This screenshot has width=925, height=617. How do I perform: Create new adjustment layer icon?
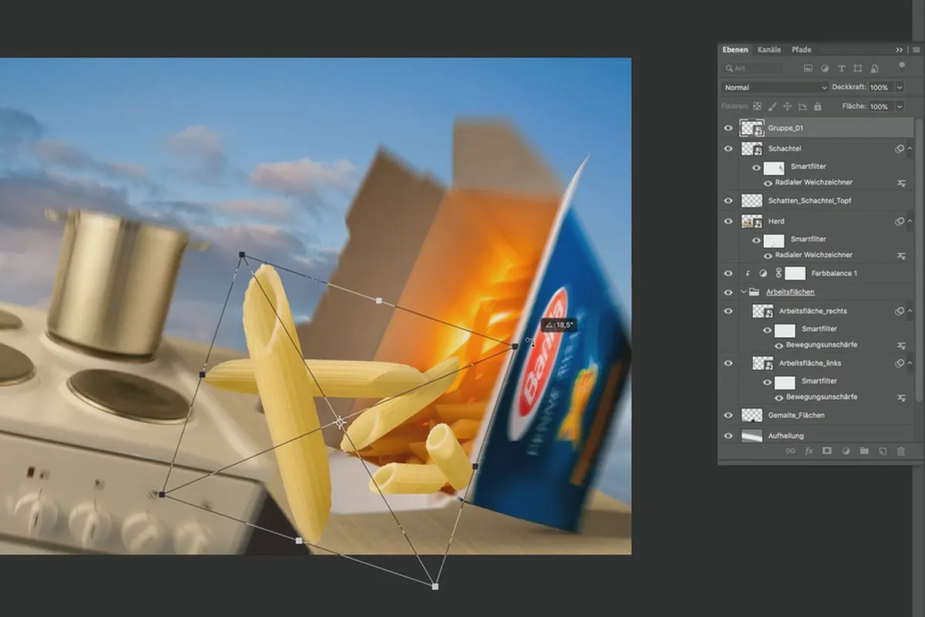click(x=846, y=451)
